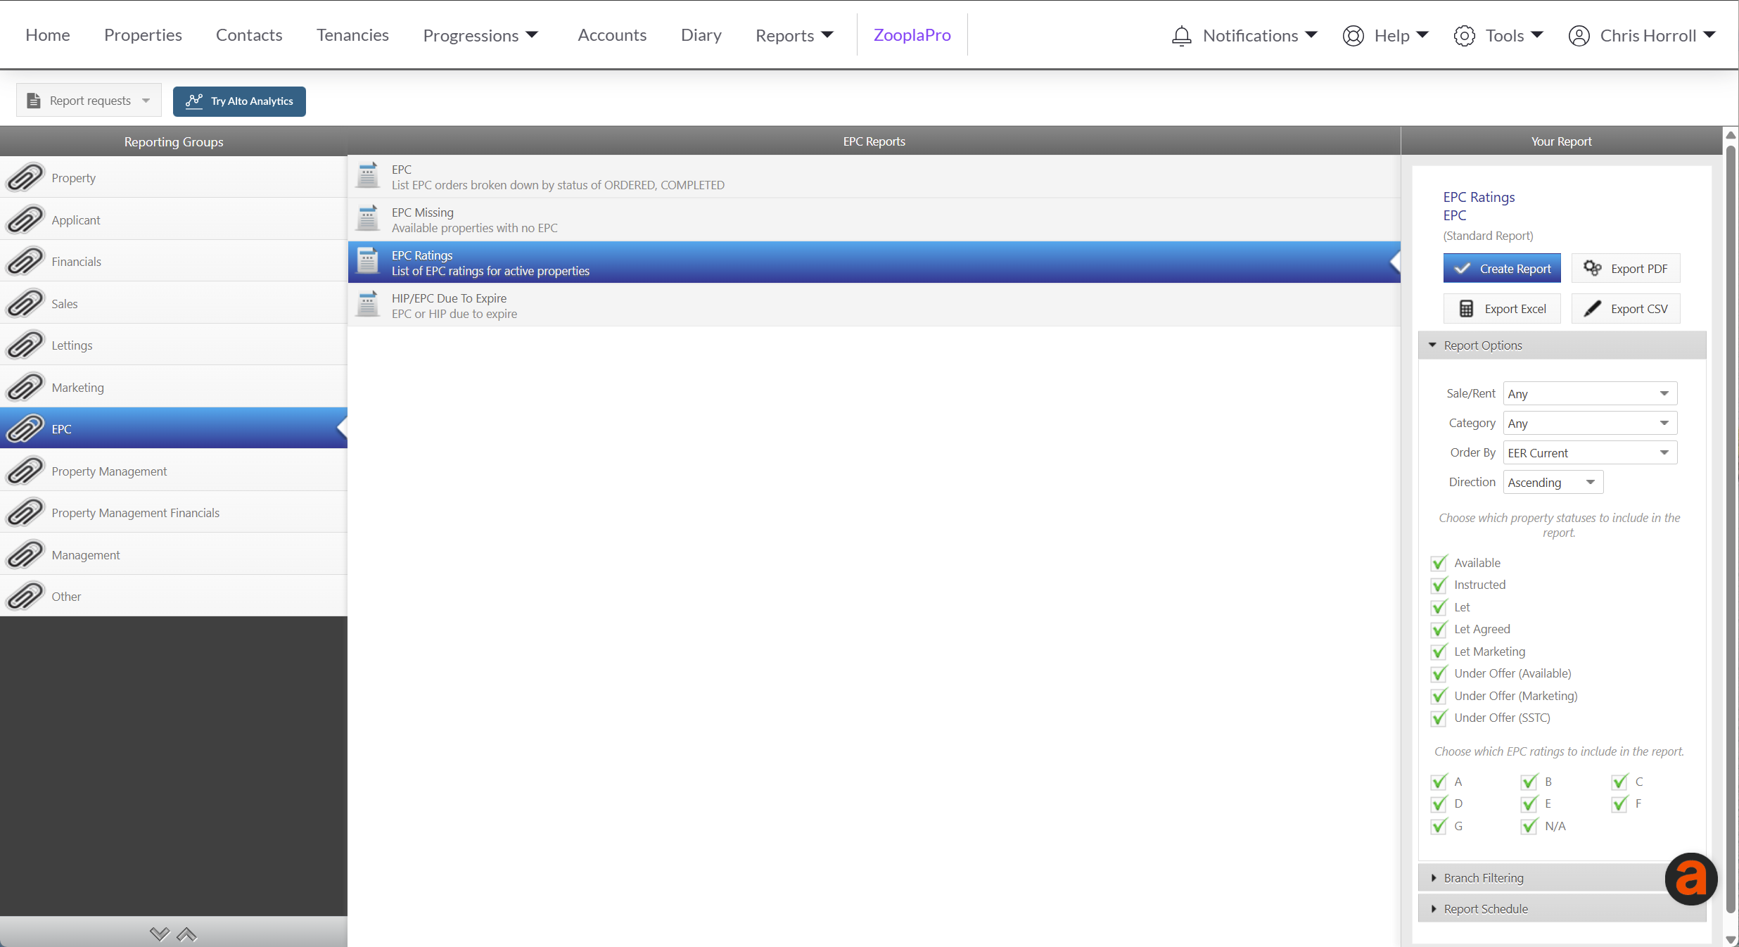This screenshot has height=947, width=1739.
Task: Click the paperclip icon beside Property Management Financials
Action: pyautogui.click(x=25, y=512)
